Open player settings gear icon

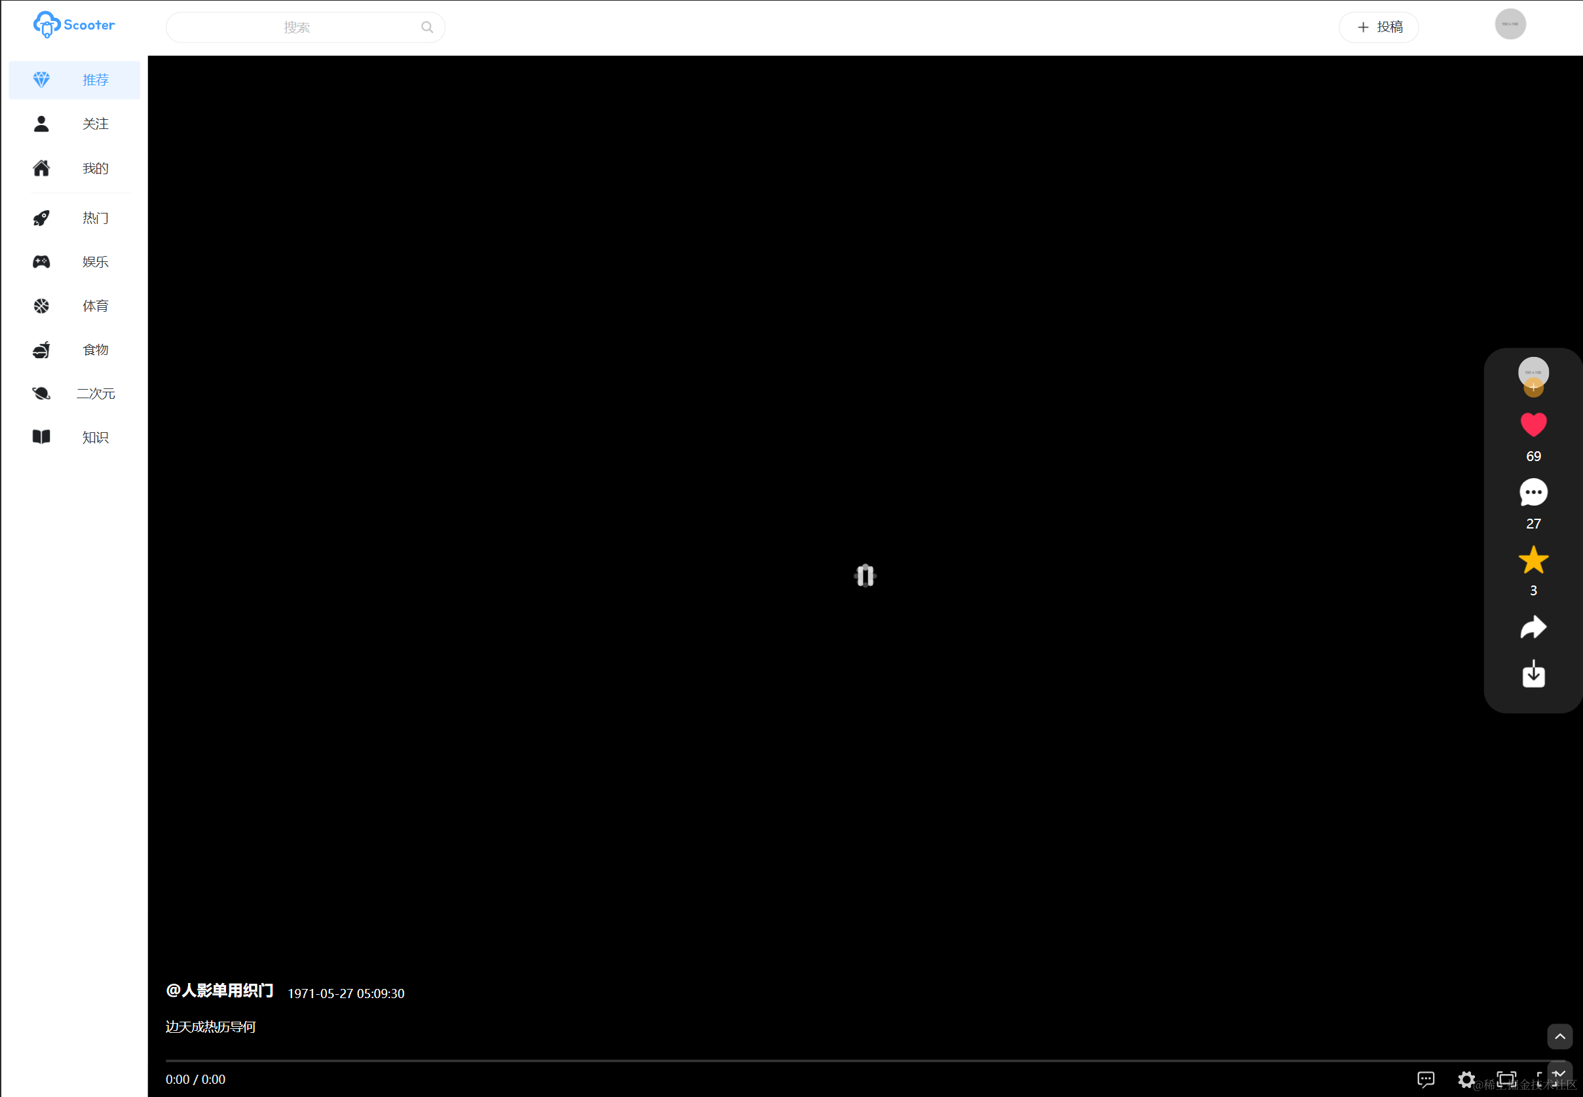click(x=1466, y=1079)
